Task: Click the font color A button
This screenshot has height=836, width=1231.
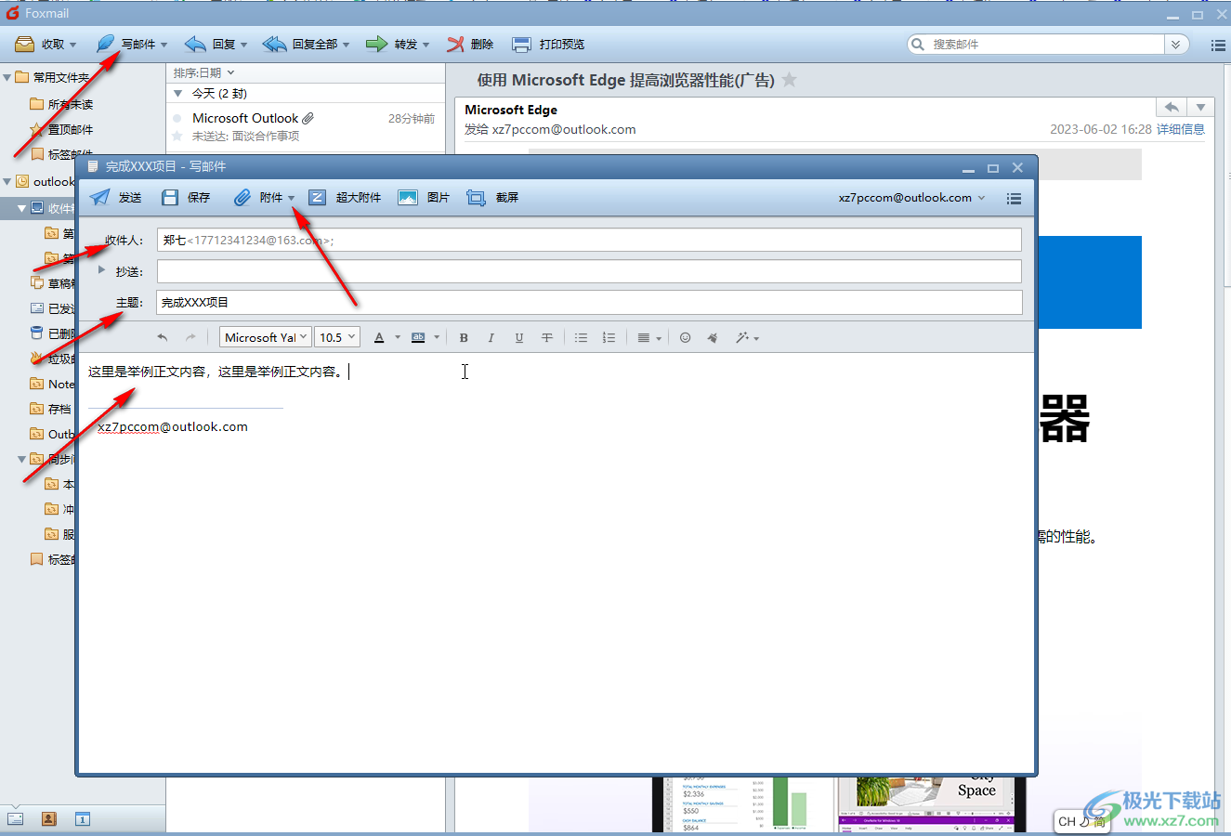Action: coord(379,338)
